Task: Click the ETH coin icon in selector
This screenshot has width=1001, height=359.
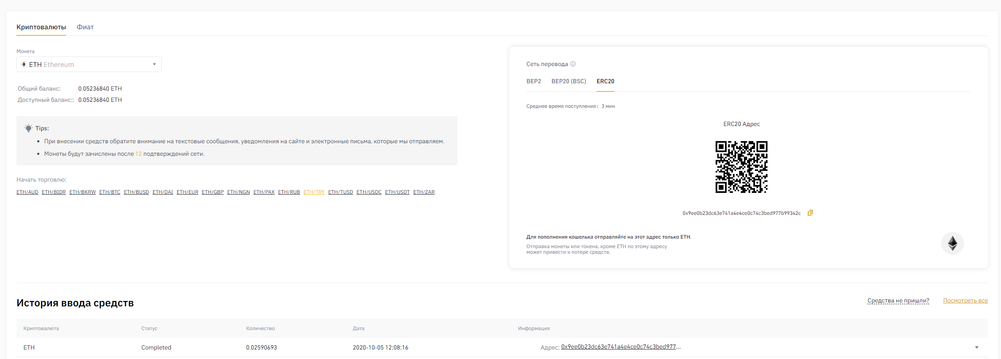Action: (x=24, y=64)
